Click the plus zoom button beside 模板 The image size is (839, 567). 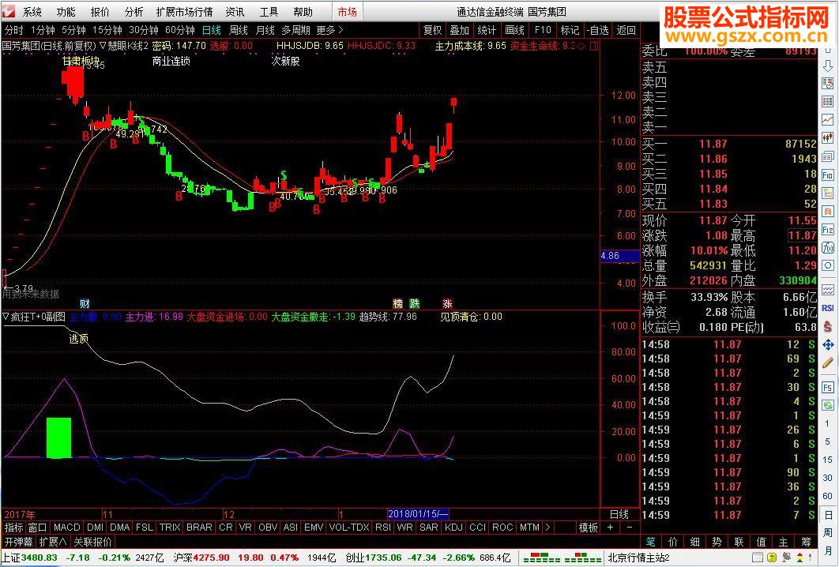[x=610, y=528]
